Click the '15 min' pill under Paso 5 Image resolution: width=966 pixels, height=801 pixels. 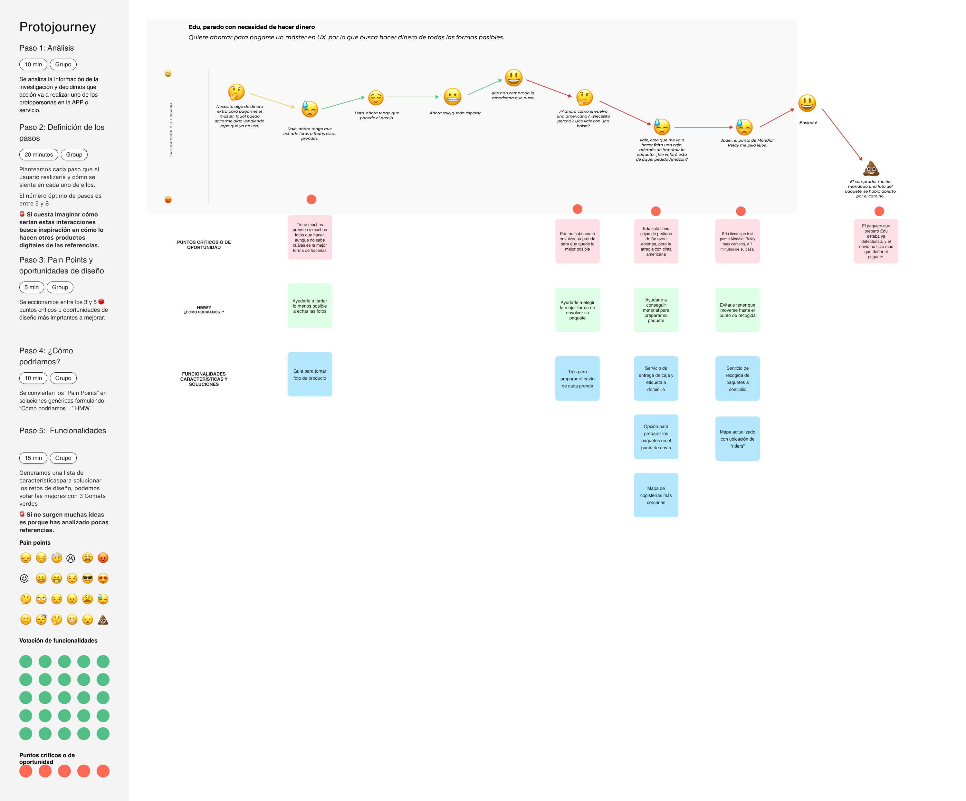tap(33, 458)
